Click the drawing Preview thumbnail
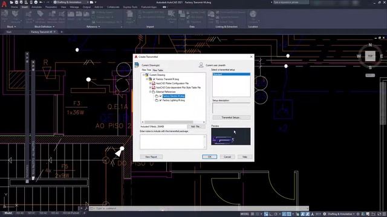The width and height of the screenshot is (387, 217). 231,136
